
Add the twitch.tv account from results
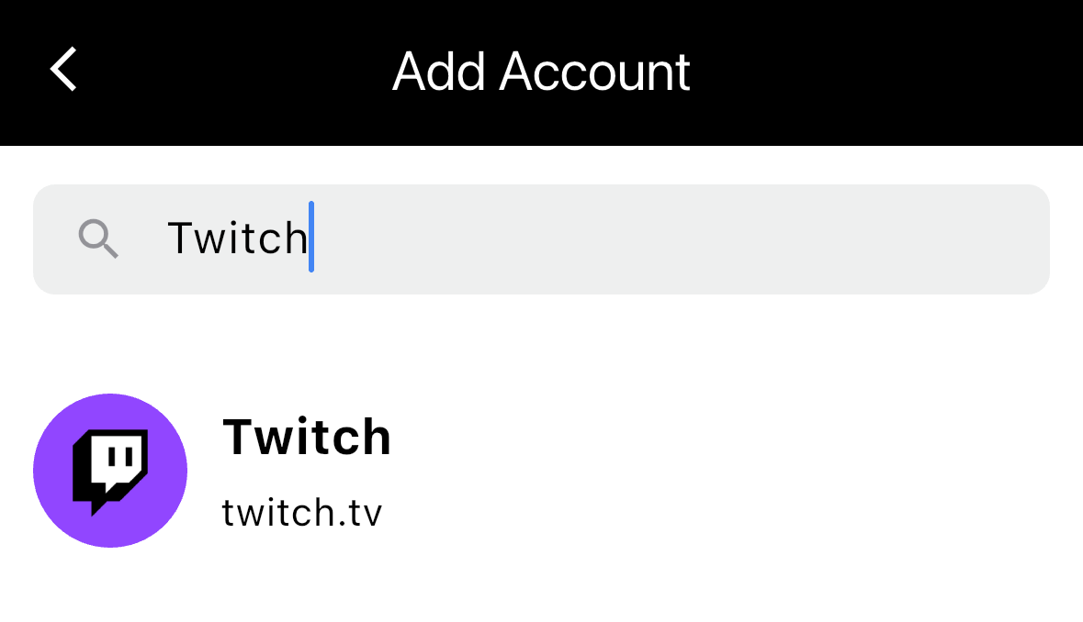coord(303,472)
